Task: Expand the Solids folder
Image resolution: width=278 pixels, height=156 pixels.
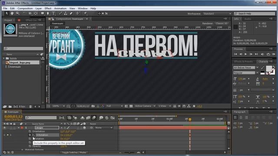Action: (x=4, y=58)
